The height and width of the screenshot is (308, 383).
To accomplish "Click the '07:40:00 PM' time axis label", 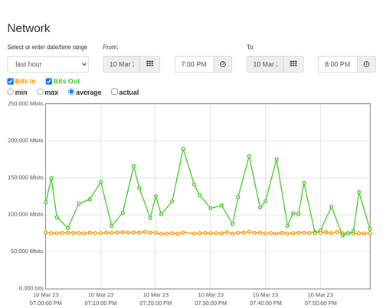I will (x=266, y=303).
